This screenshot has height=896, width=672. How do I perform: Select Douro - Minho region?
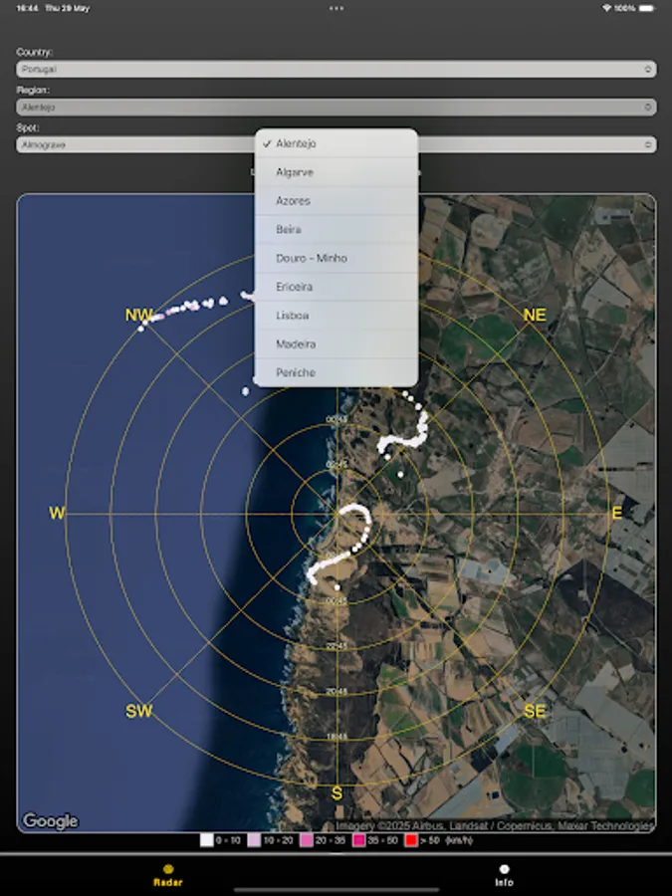point(336,258)
